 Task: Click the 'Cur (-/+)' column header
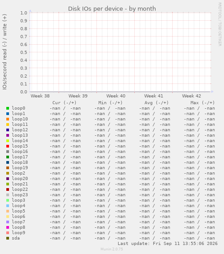click(x=64, y=103)
